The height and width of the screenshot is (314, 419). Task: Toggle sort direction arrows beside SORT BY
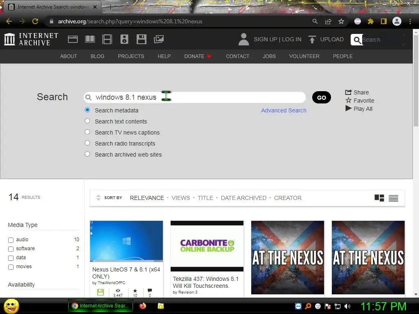[x=98, y=198]
